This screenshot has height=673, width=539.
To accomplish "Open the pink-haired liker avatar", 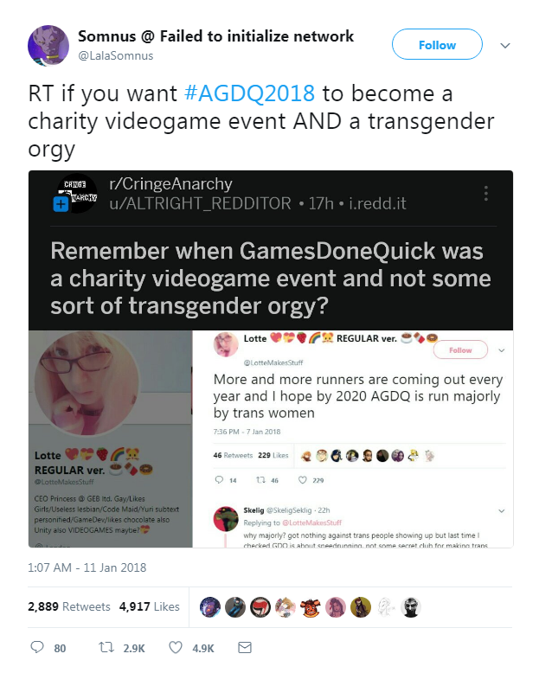I will pyautogui.click(x=336, y=607).
